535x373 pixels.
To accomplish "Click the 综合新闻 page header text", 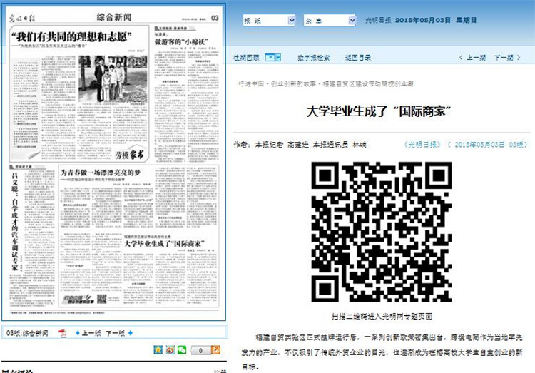I will (x=114, y=17).
